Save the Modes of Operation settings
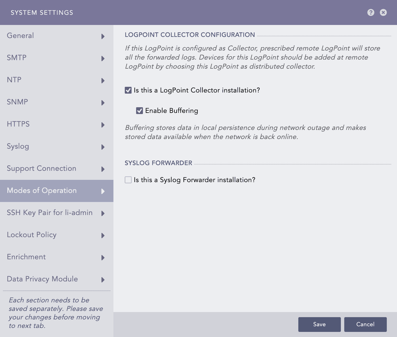The width and height of the screenshot is (397, 337). 319,324
